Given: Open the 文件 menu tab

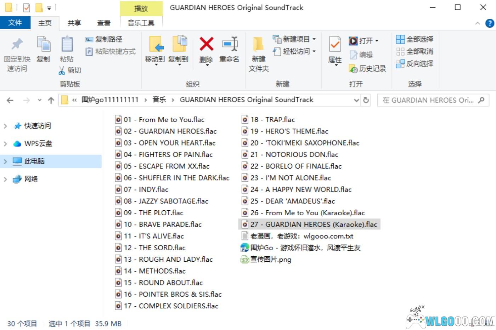Looking at the screenshot, I should click(15, 23).
